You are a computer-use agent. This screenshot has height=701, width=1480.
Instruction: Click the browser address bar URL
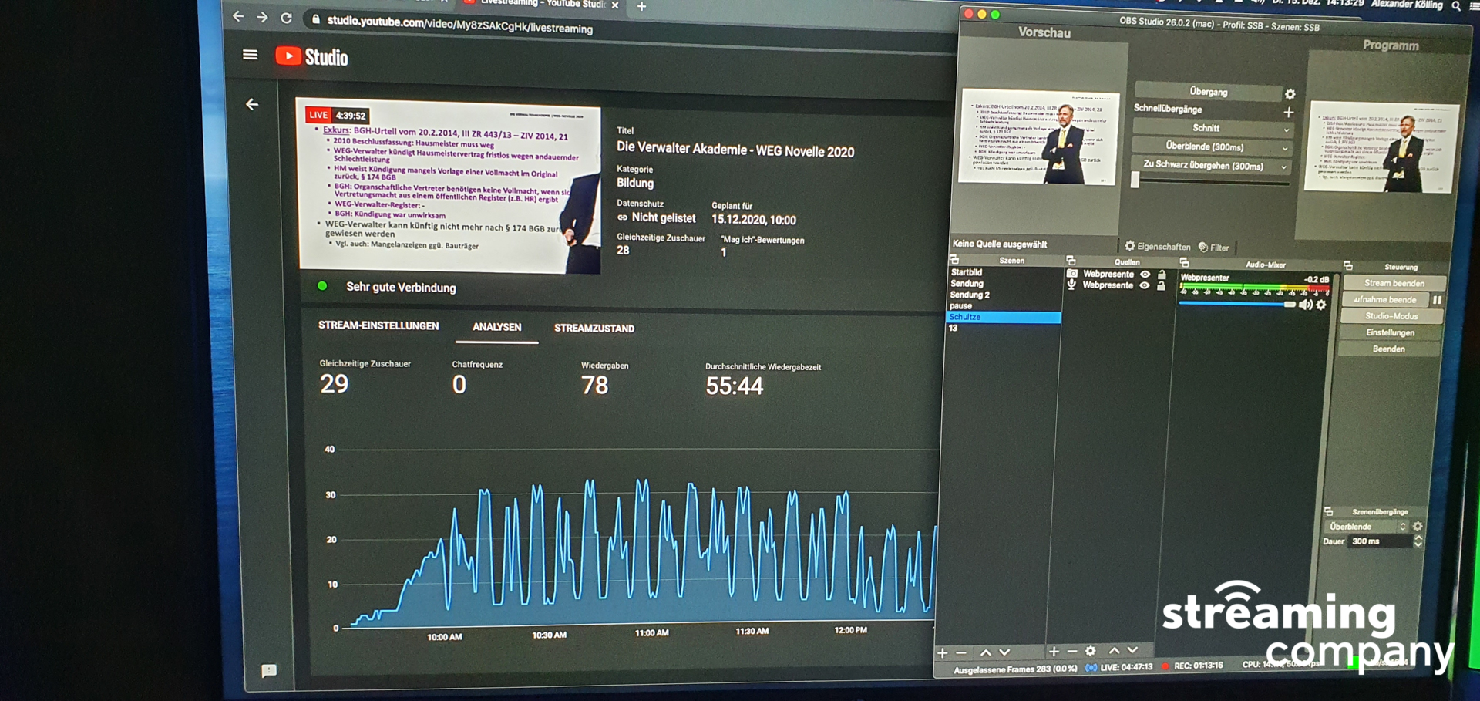[x=459, y=25]
